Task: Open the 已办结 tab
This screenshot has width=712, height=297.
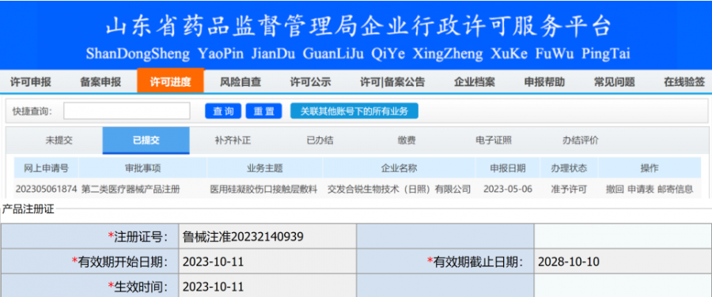Action: coord(320,141)
